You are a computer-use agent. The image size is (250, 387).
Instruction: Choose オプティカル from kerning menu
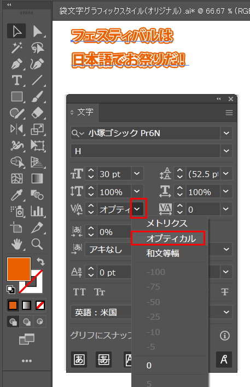coord(171,238)
